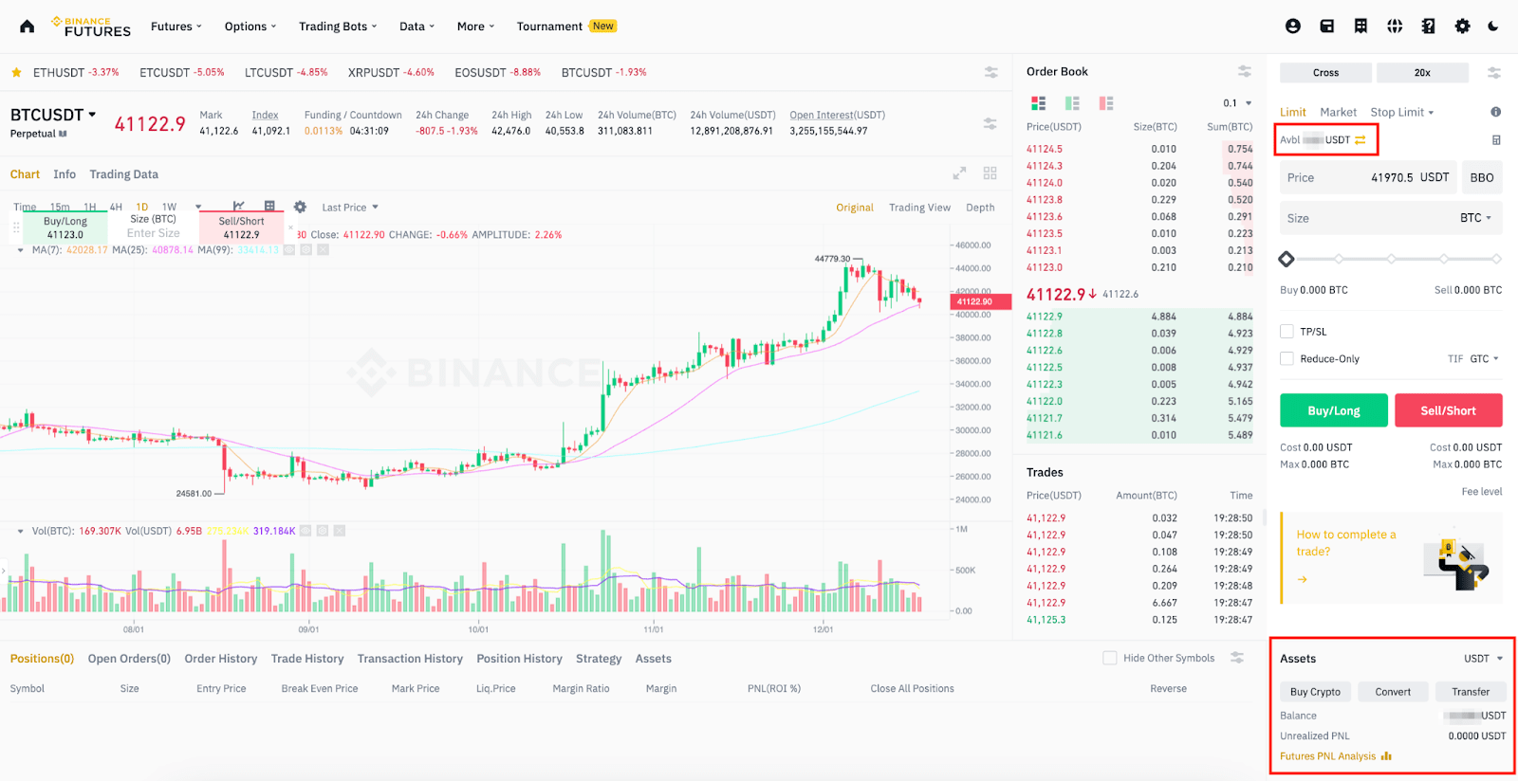Open price info bar settings sliders icon
The height and width of the screenshot is (781, 1518).
(x=990, y=123)
